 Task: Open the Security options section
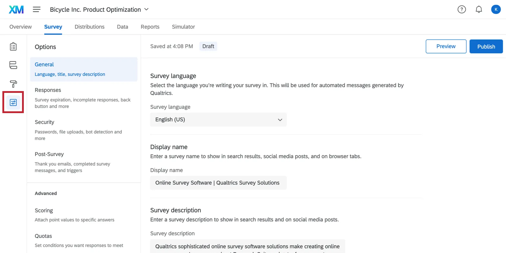pyautogui.click(x=44, y=122)
